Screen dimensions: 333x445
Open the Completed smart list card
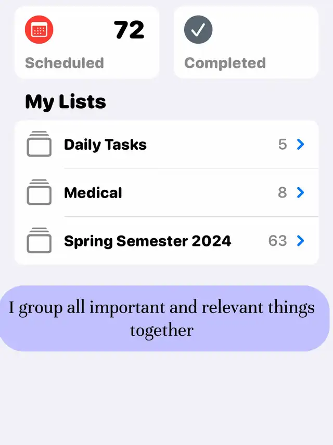pyautogui.click(x=246, y=42)
